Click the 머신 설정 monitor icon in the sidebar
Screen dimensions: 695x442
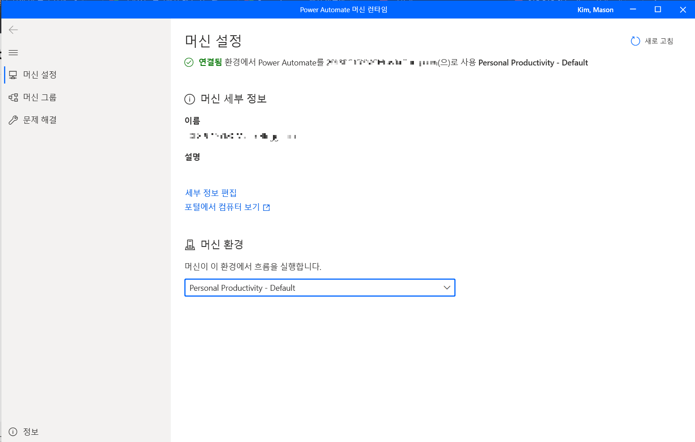coord(13,74)
